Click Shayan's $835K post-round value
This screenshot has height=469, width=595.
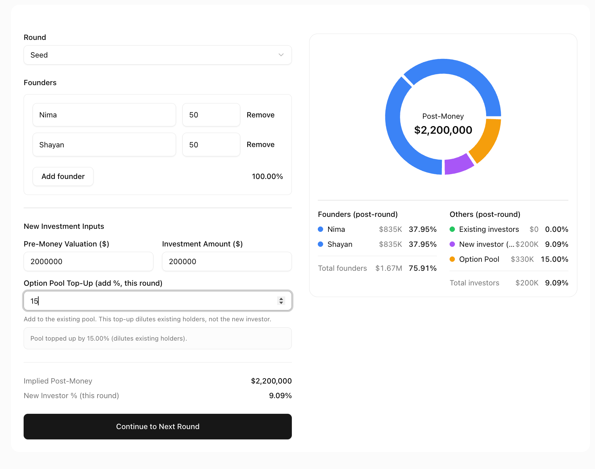(390, 244)
